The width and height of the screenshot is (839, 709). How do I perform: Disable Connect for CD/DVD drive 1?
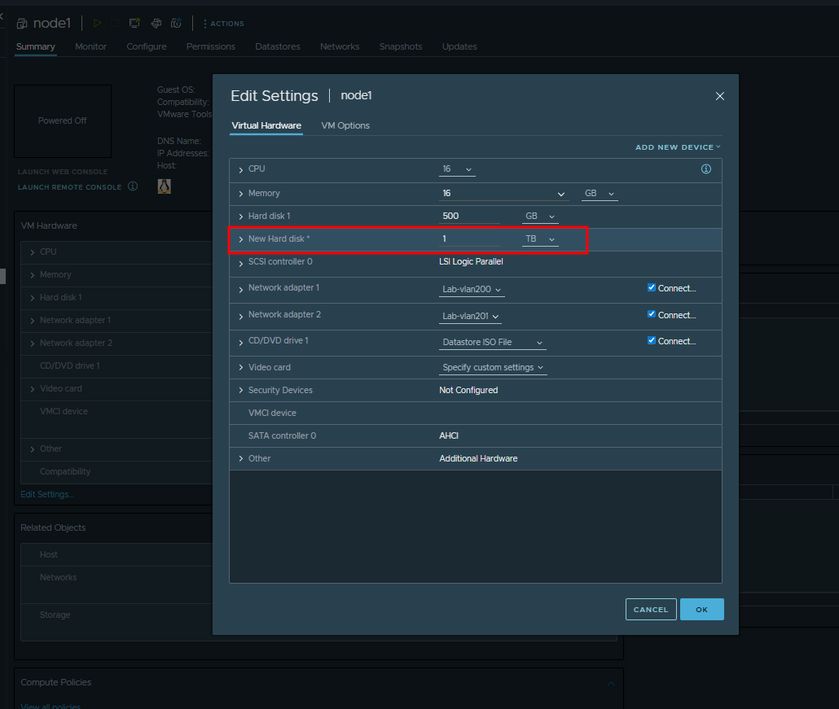click(652, 340)
